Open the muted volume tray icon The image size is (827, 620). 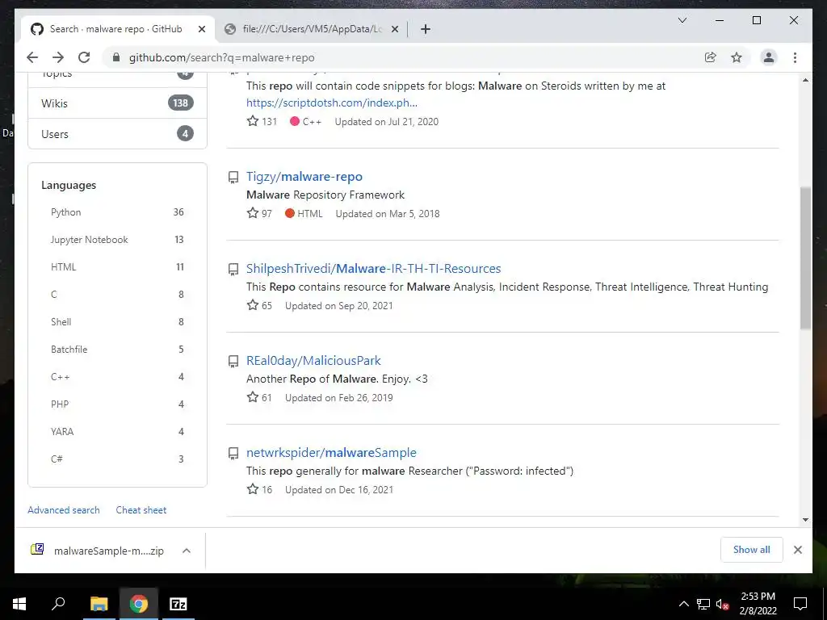tap(722, 604)
